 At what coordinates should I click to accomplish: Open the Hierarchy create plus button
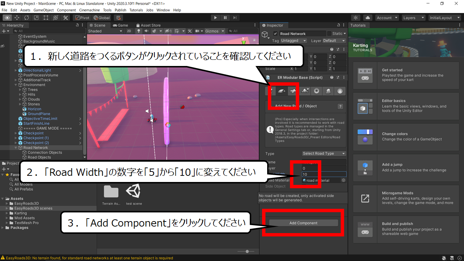[5, 31]
